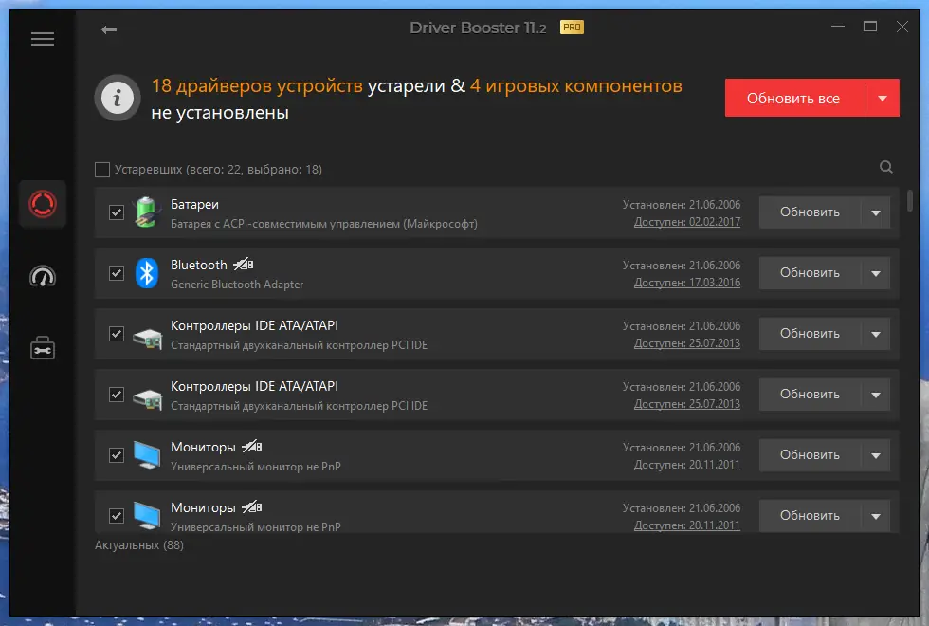929x626 pixels.
Task: Select Generic Bluetooth Adapter description
Action: point(237,285)
